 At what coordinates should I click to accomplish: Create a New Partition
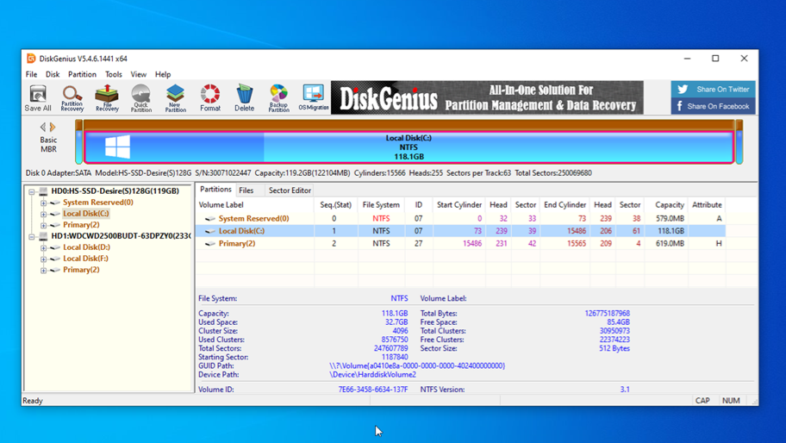176,97
